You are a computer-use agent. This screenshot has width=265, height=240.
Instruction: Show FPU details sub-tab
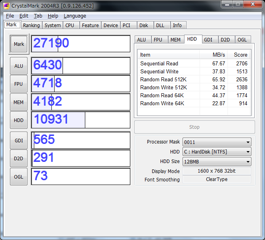point(159,39)
